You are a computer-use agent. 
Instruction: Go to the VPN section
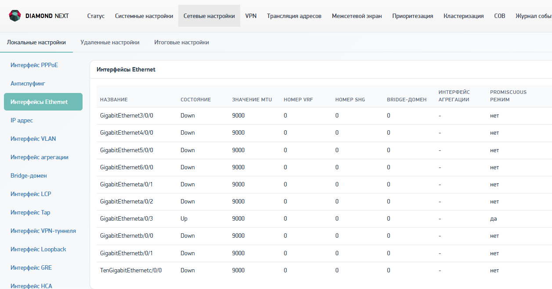(251, 16)
